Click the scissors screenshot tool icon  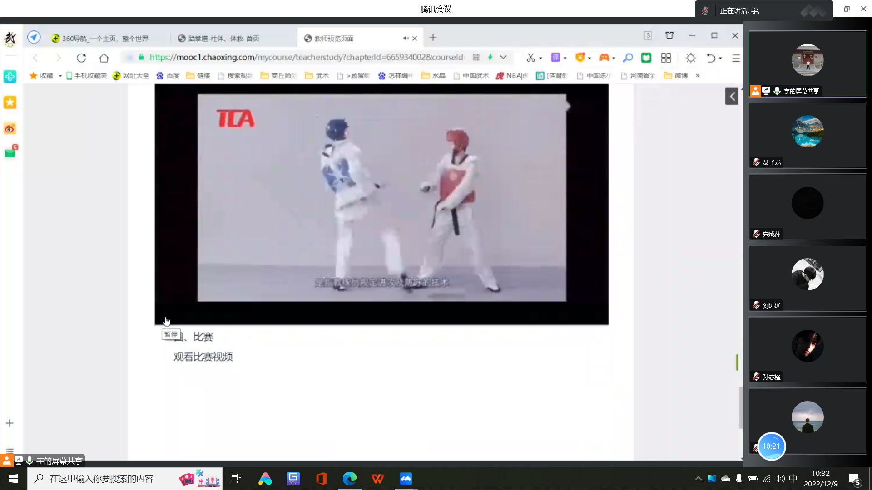pyautogui.click(x=530, y=58)
